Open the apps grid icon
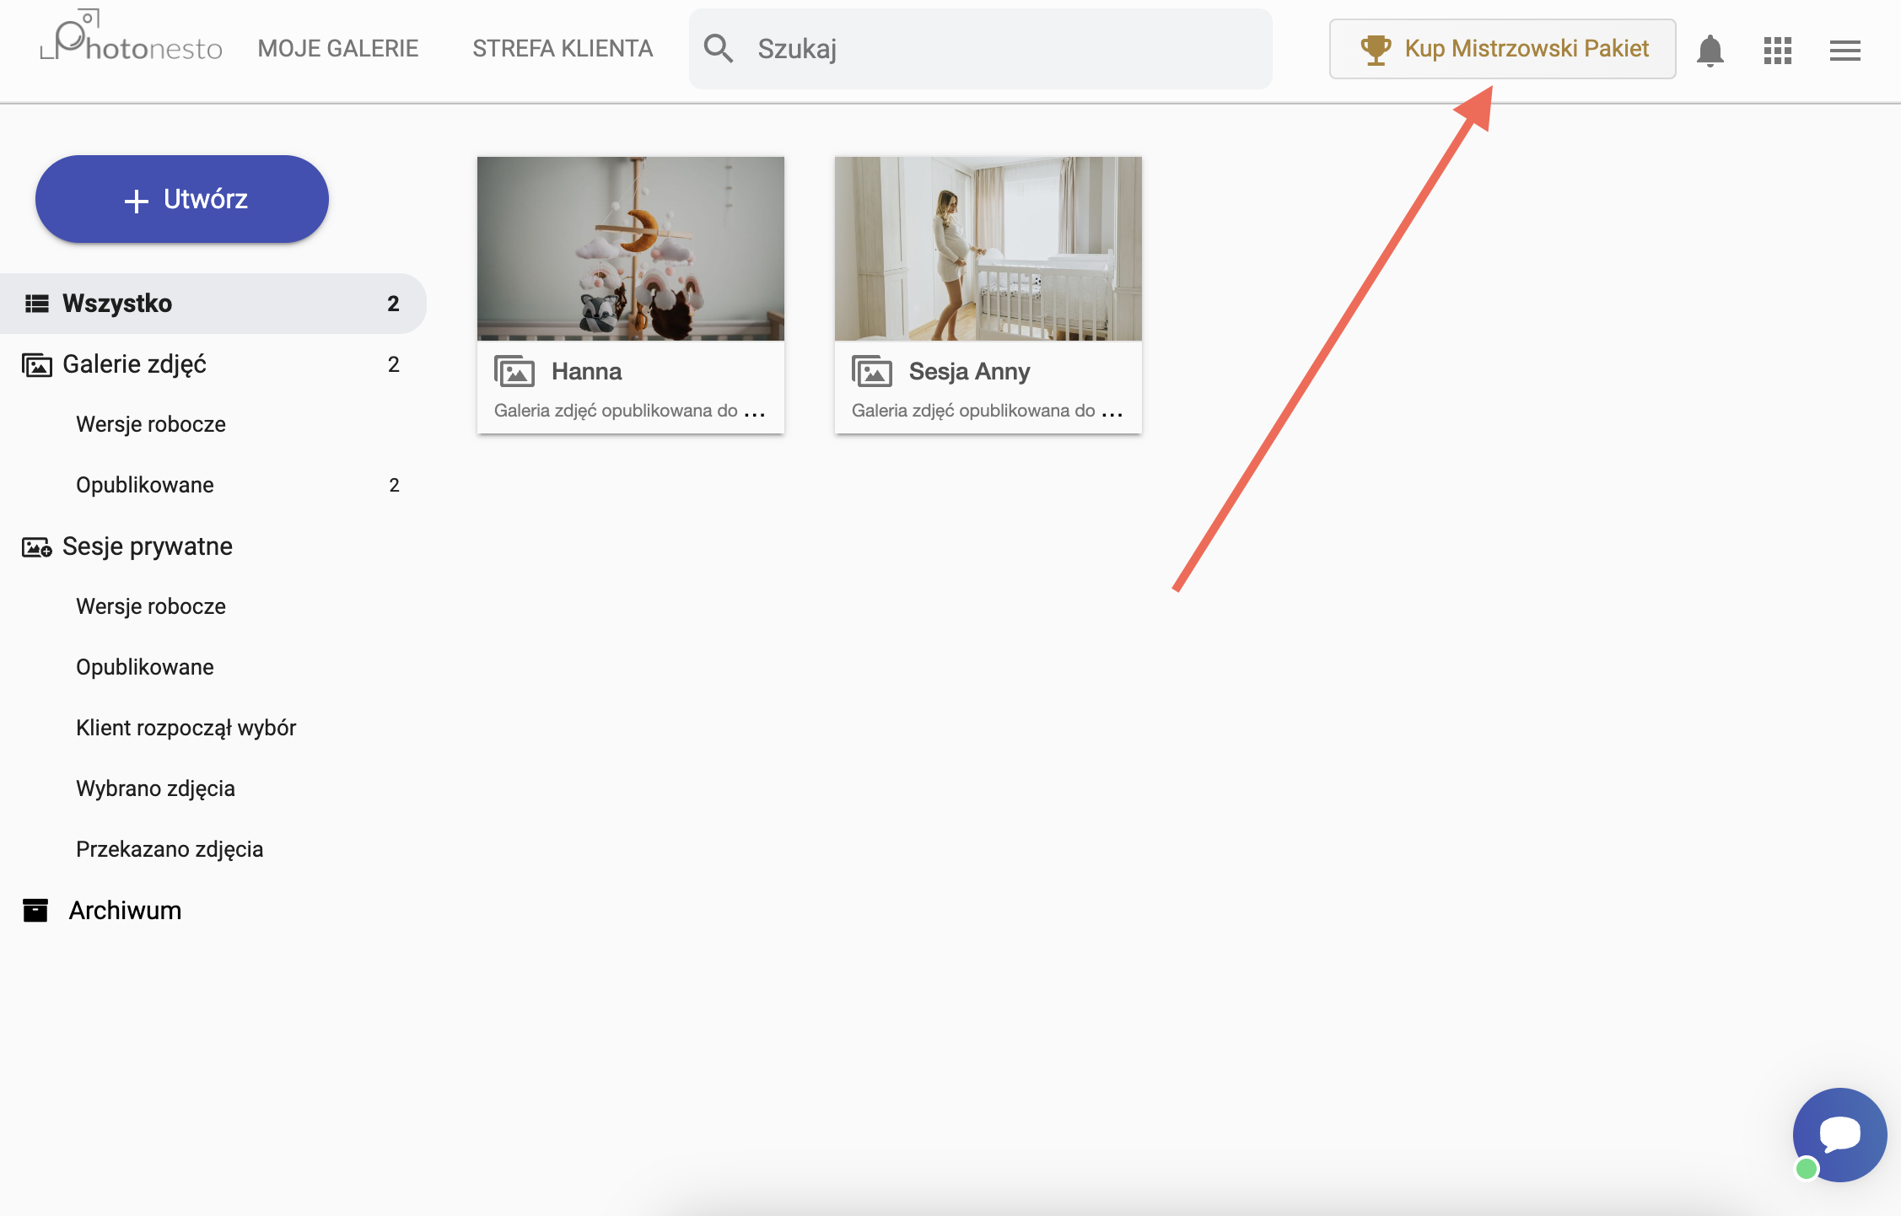This screenshot has height=1216, width=1901. pyautogui.click(x=1778, y=51)
